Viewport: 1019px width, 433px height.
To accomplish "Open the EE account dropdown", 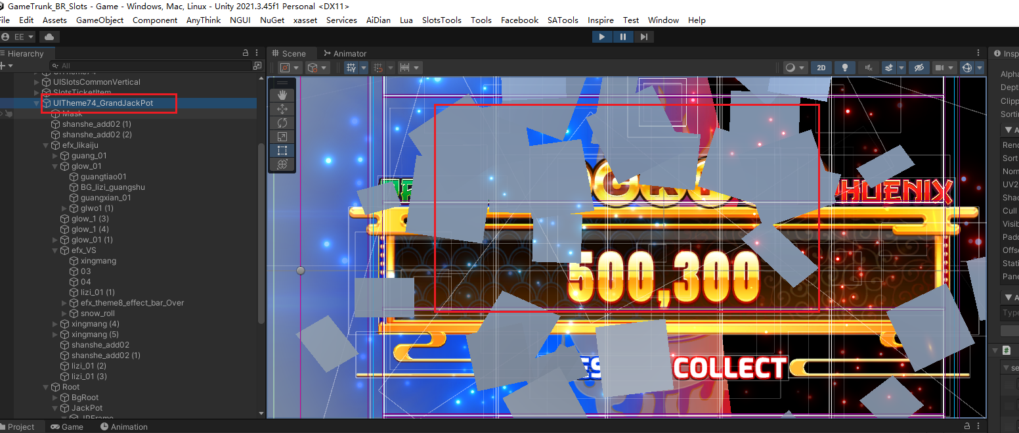I will pyautogui.click(x=18, y=37).
